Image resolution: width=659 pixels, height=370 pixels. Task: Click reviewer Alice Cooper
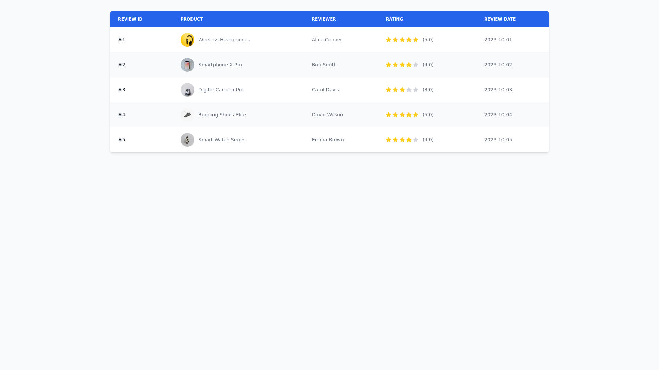(x=327, y=40)
